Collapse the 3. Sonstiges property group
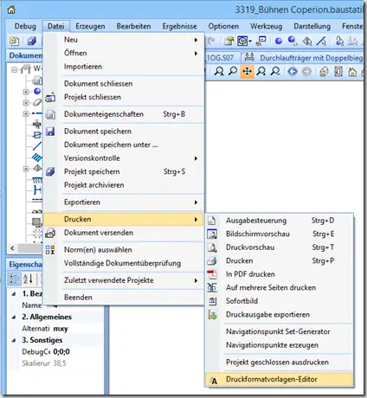Image resolution: width=367 pixels, height=398 pixels. [14, 340]
